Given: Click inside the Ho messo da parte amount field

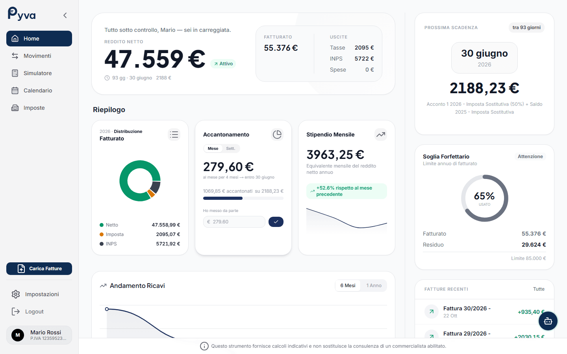Looking at the screenshot, I should tap(234, 222).
